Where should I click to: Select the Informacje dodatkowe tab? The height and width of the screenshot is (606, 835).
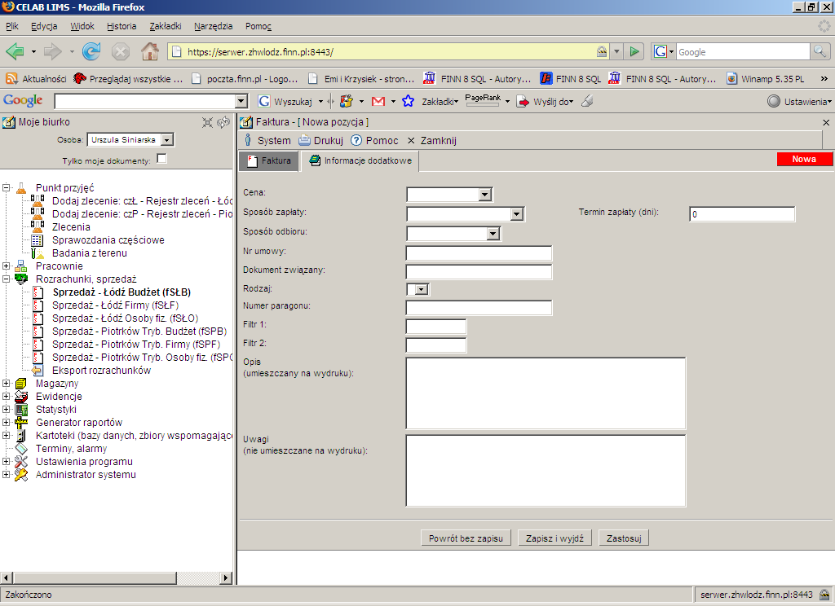360,160
